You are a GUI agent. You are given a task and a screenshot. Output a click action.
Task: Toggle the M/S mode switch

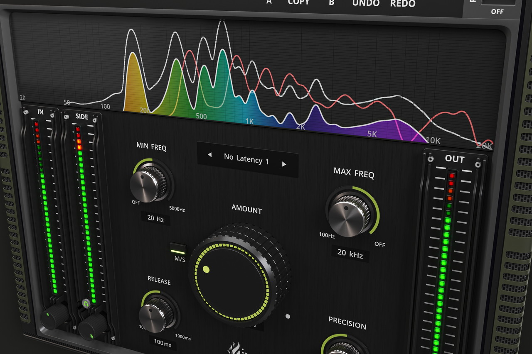(178, 251)
